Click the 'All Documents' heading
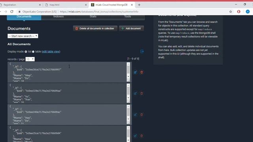253x142 pixels. 19,44
